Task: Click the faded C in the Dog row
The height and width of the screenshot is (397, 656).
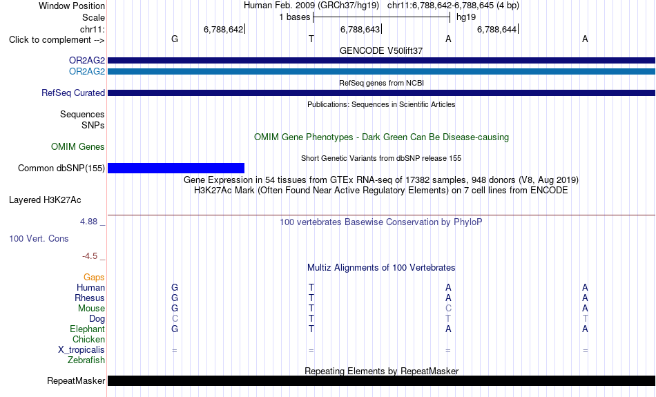Action: tap(175, 319)
